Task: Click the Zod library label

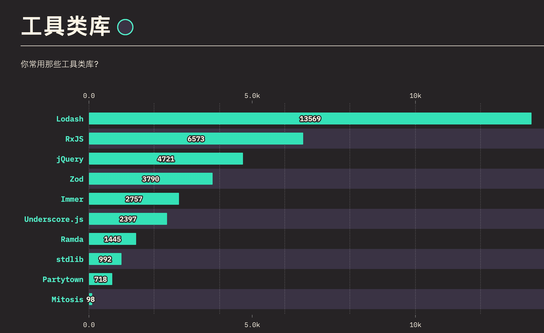Action: [76, 179]
